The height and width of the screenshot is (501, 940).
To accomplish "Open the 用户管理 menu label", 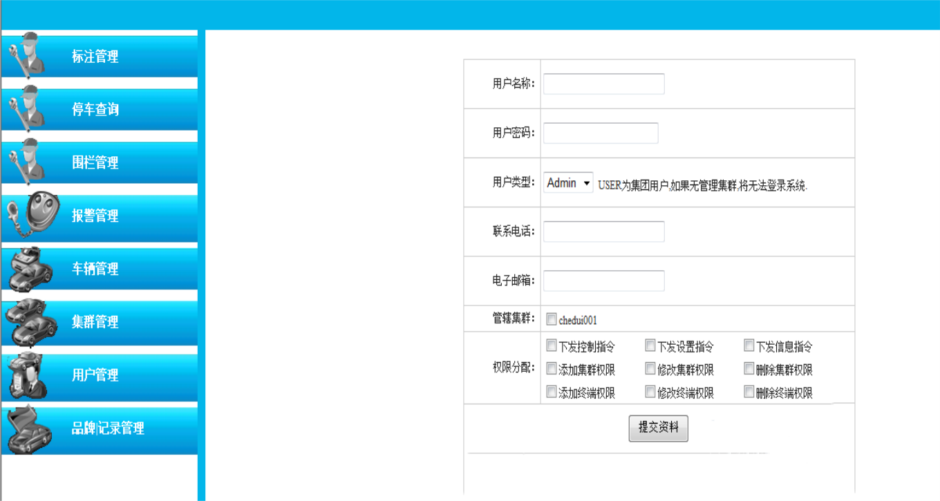I will point(95,375).
